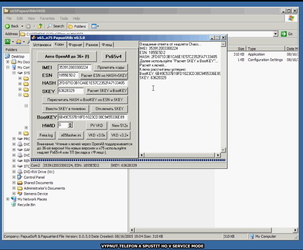Click the x65flasher.ini button
303x250 pixels.
(x=71, y=135)
